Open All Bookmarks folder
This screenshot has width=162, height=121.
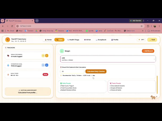[x=154, y=31]
